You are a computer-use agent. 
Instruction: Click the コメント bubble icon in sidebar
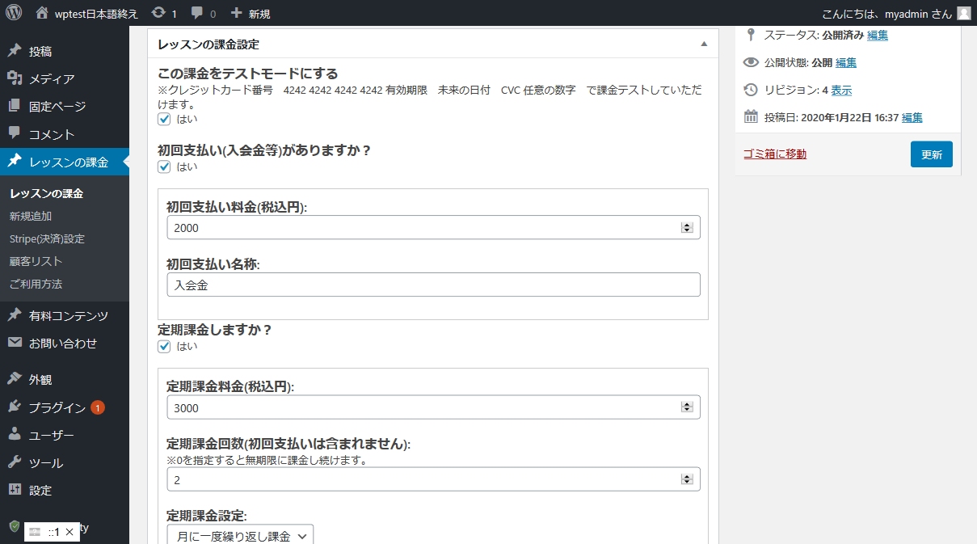pos(15,133)
